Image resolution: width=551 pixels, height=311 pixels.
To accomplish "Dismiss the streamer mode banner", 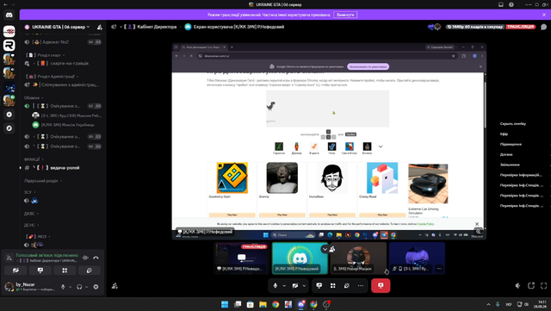I will click(x=544, y=15).
